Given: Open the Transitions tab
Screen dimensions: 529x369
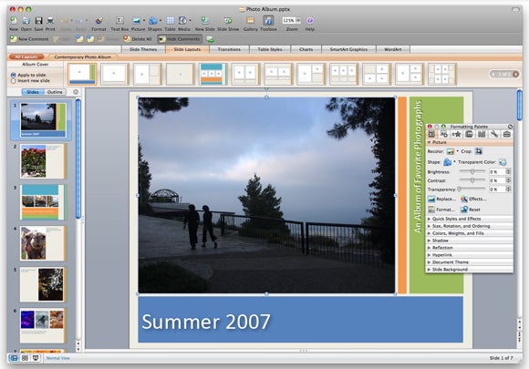Looking at the screenshot, I should coord(229,49).
